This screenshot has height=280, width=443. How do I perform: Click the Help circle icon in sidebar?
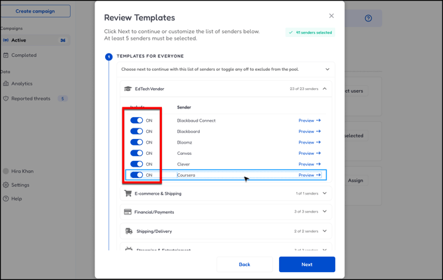tap(6, 199)
